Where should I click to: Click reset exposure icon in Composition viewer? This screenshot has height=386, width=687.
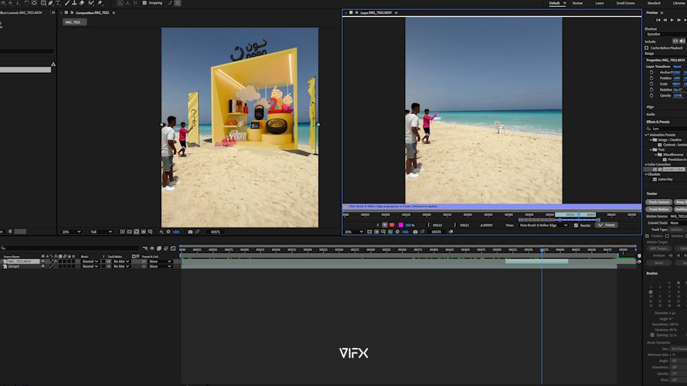pos(168,232)
